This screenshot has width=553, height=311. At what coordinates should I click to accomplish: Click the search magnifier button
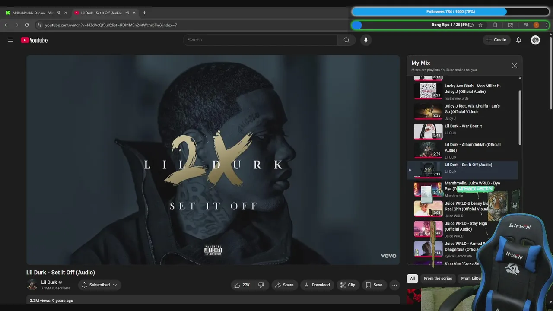(x=346, y=40)
